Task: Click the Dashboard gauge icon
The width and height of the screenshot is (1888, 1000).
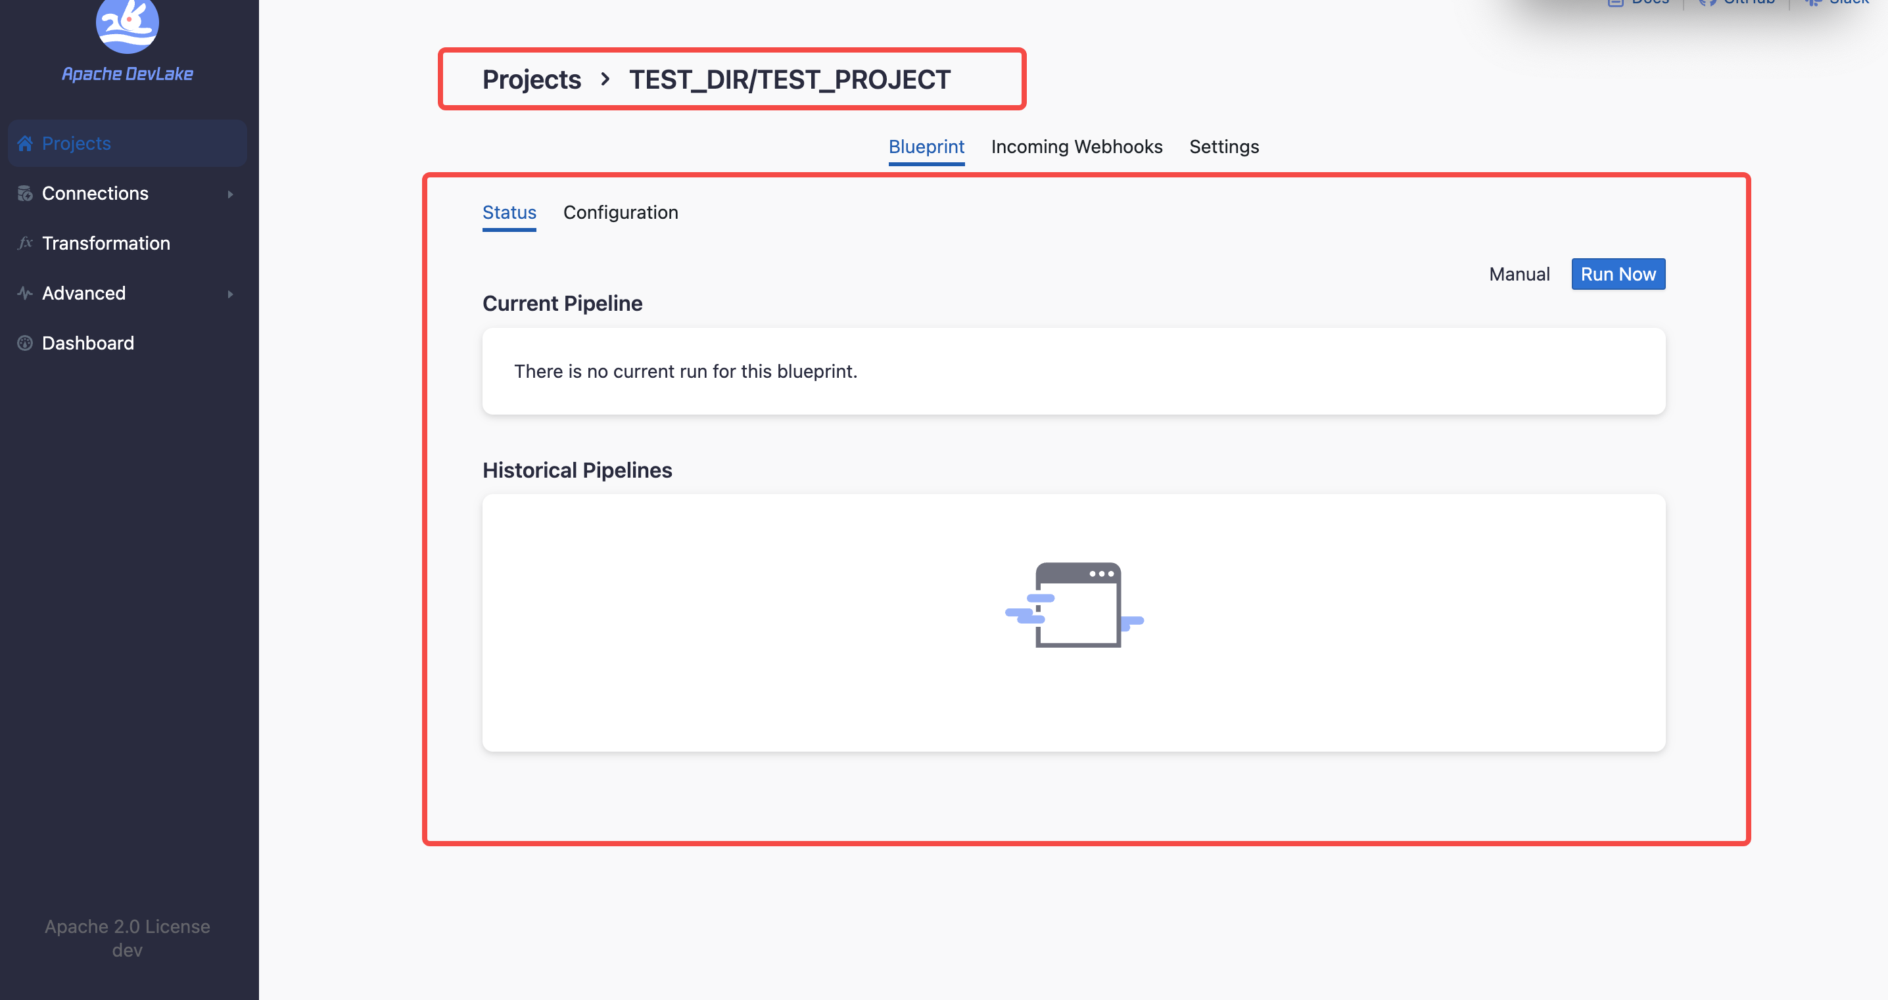Action: (x=25, y=343)
